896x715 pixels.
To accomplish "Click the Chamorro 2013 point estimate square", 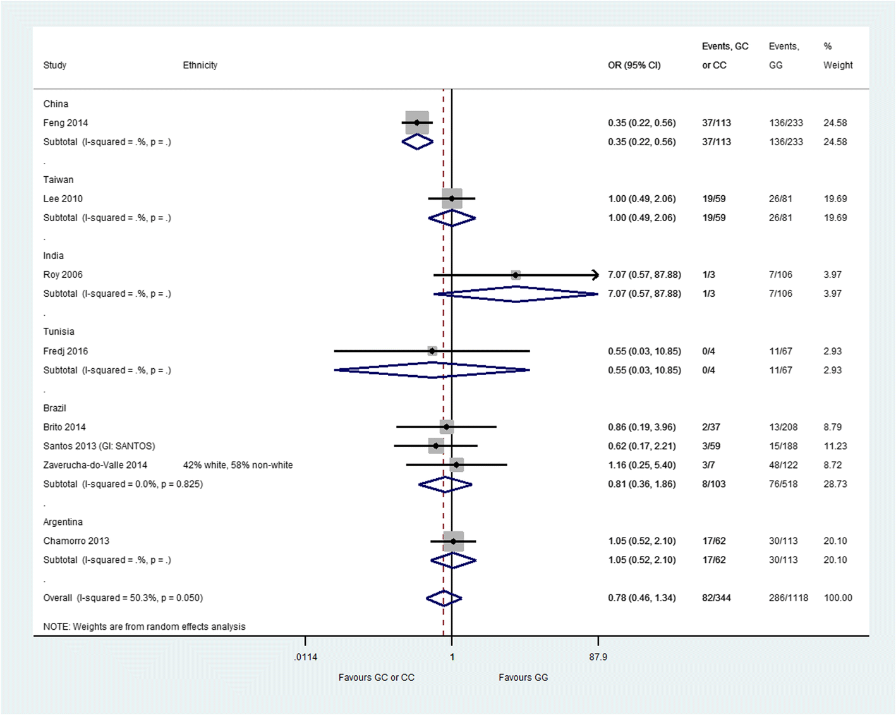I will click(x=453, y=541).
